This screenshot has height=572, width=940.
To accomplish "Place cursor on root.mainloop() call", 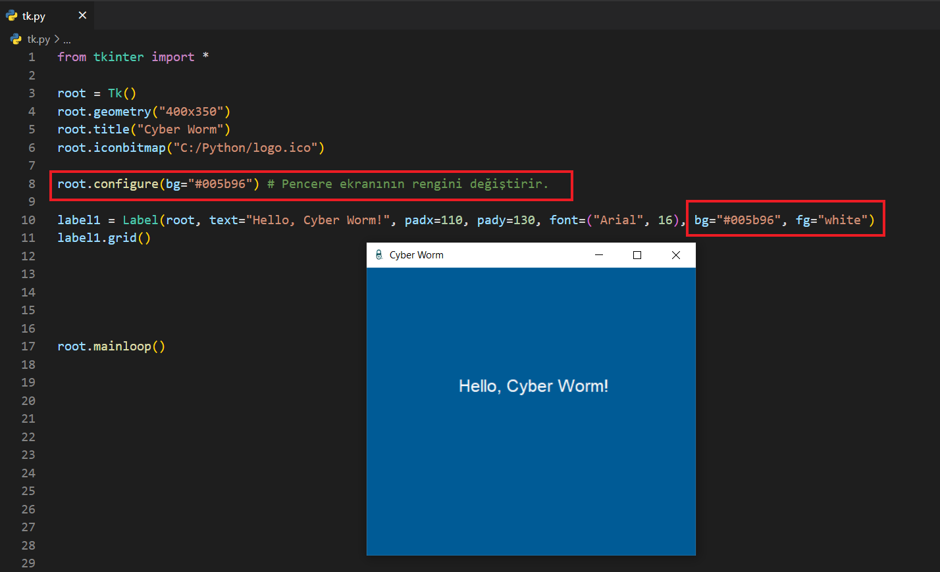I will [111, 346].
